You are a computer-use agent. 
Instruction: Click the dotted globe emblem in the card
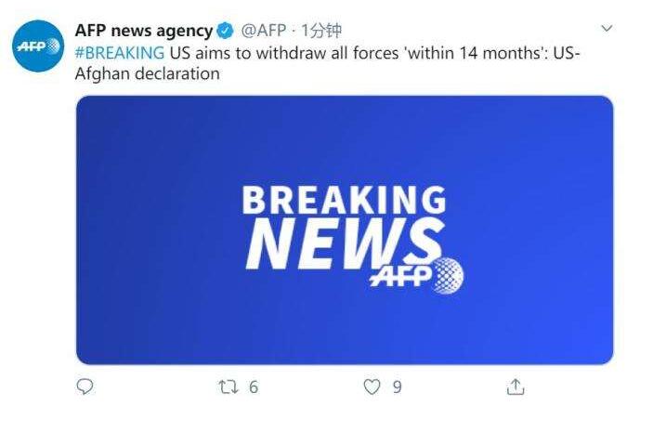point(448,275)
